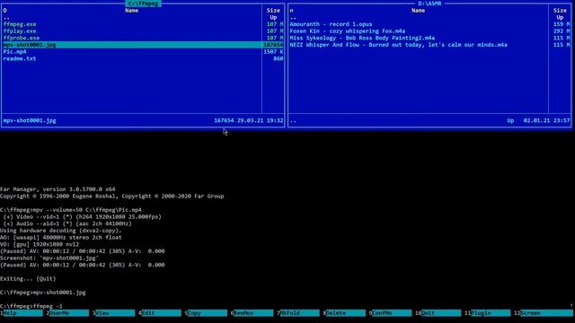575x323 pixels.
Task: Click the '02.01.21 23:57' date in right status
Action: point(547,120)
